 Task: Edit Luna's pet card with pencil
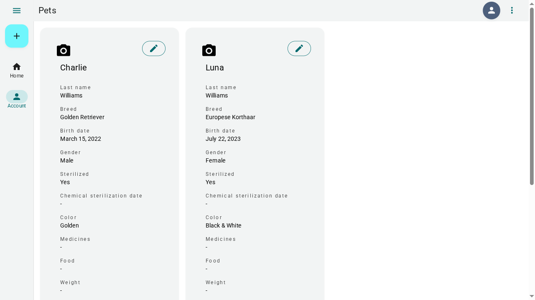click(x=299, y=48)
